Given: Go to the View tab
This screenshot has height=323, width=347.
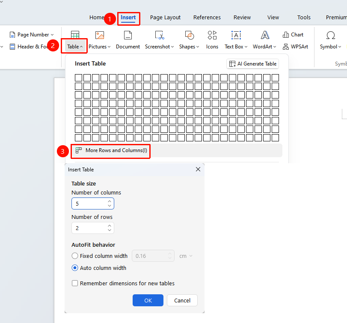Looking at the screenshot, I should click(273, 18).
